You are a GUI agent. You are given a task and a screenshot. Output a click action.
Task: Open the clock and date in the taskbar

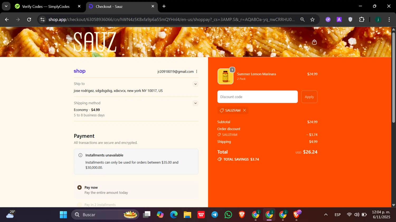(x=381, y=215)
